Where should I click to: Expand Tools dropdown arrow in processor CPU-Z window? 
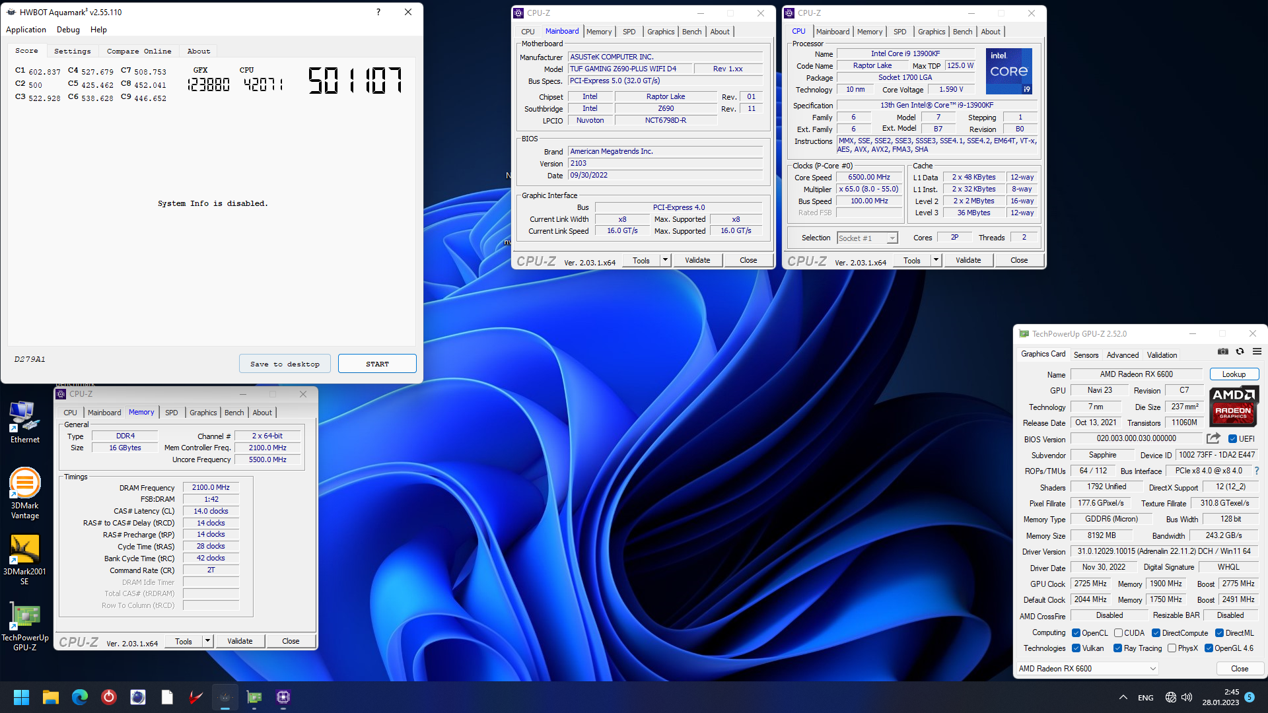point(936,260)
